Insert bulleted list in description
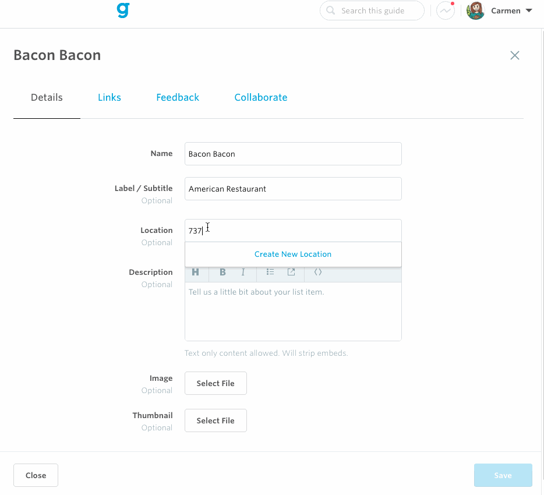The height and width of the screenshot is (495, 544). point(270,272)
